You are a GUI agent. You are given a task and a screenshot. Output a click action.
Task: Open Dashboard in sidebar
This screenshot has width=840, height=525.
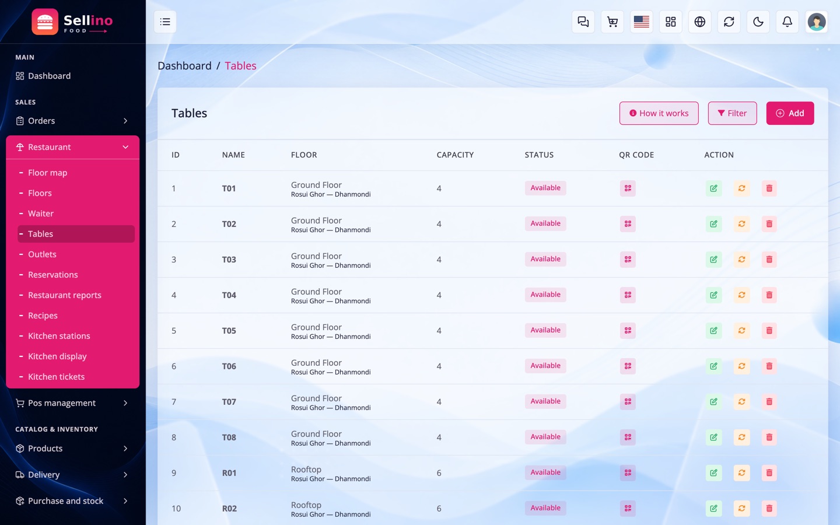tap(73, 76)
